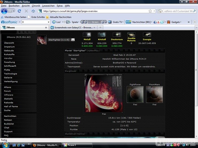Click the RSS Nachrichten icon
The height and width of the screenshot is (148, 198).
click(128, 22)
